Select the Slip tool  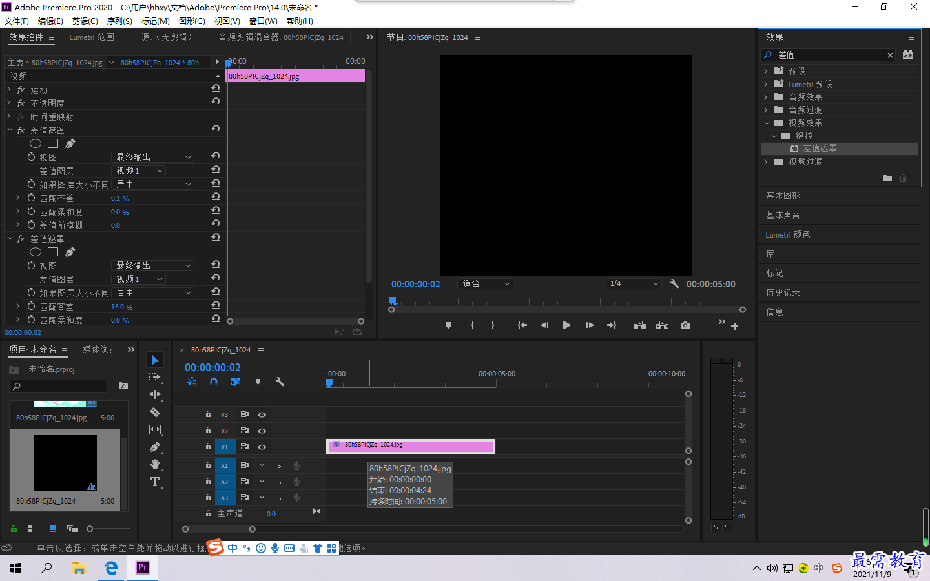tap(155, 429)
